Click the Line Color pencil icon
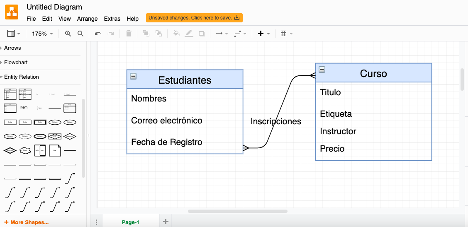Image resolution: width=468 pixels, height=227 pixels. 189,34
